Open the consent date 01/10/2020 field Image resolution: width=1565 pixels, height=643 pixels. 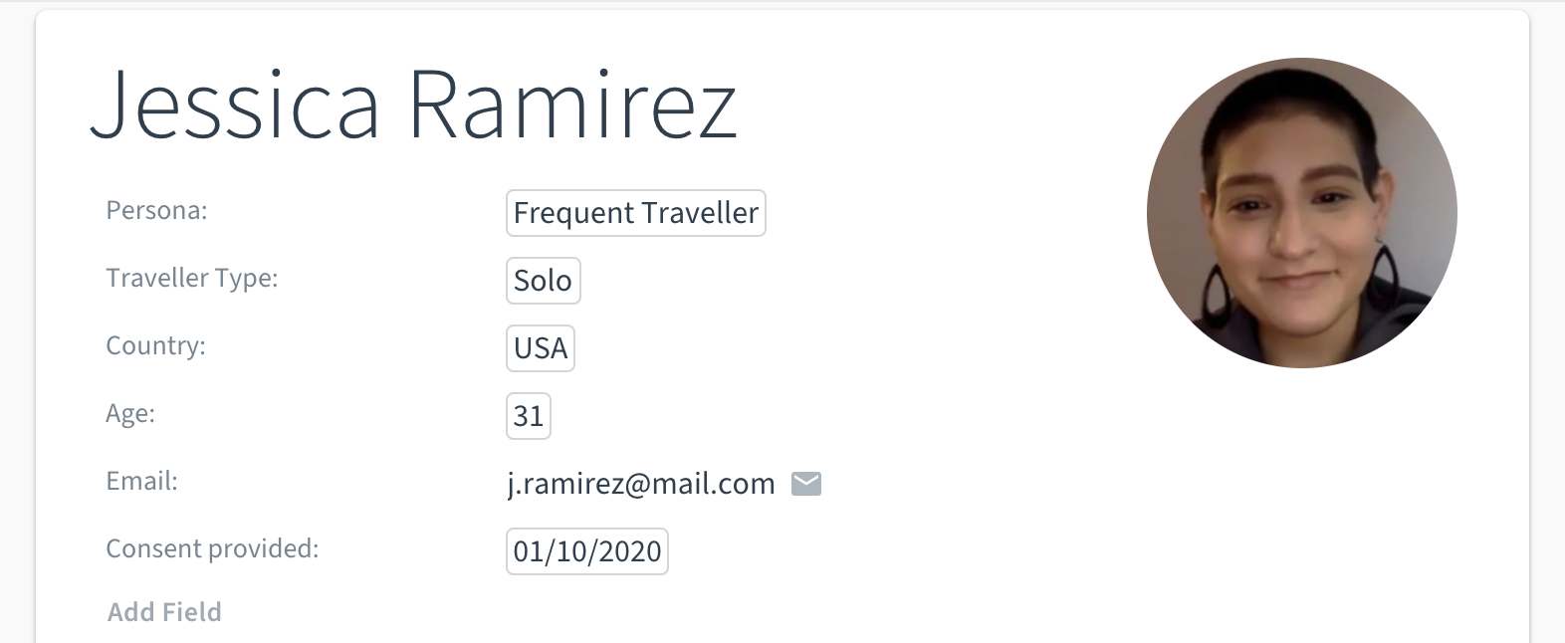click(587, 551)
